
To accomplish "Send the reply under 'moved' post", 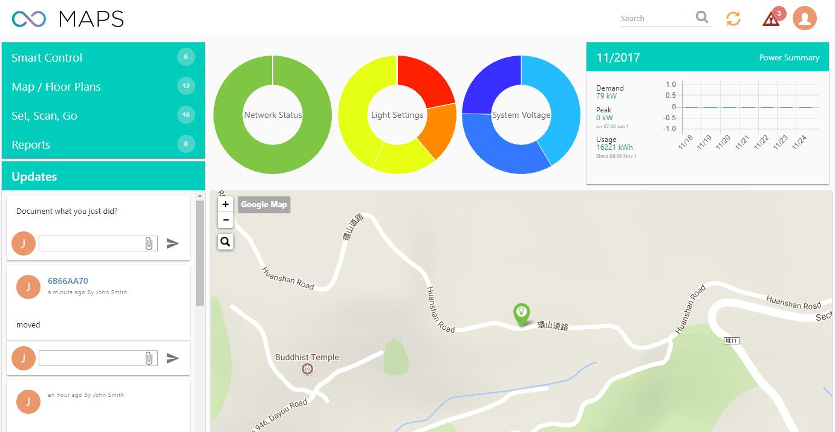I will click(x=173, y=358).
